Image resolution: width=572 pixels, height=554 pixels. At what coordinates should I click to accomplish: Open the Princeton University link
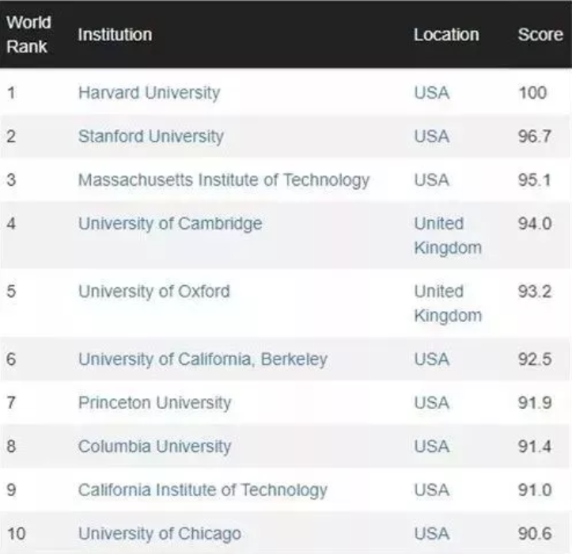(x=155, y=403)
